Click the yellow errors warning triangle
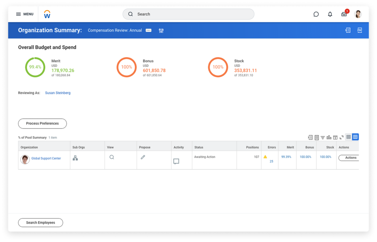Viewport: 377px width, 242px height. click(x=265, y=157)
